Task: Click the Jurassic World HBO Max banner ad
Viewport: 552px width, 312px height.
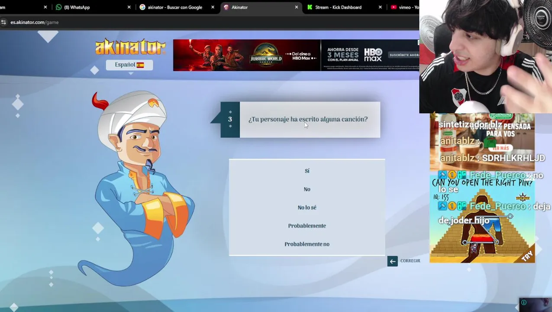Action: [x=296, y=55]
